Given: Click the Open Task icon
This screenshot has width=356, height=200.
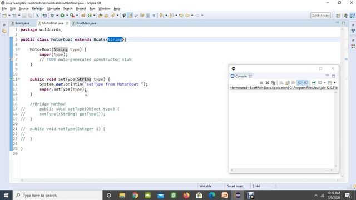Looking at the screenshot, I should [106, 16].
